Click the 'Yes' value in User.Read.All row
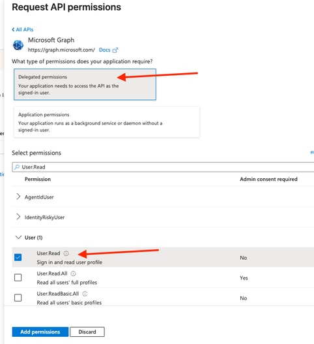 click(x=244, y=278)
